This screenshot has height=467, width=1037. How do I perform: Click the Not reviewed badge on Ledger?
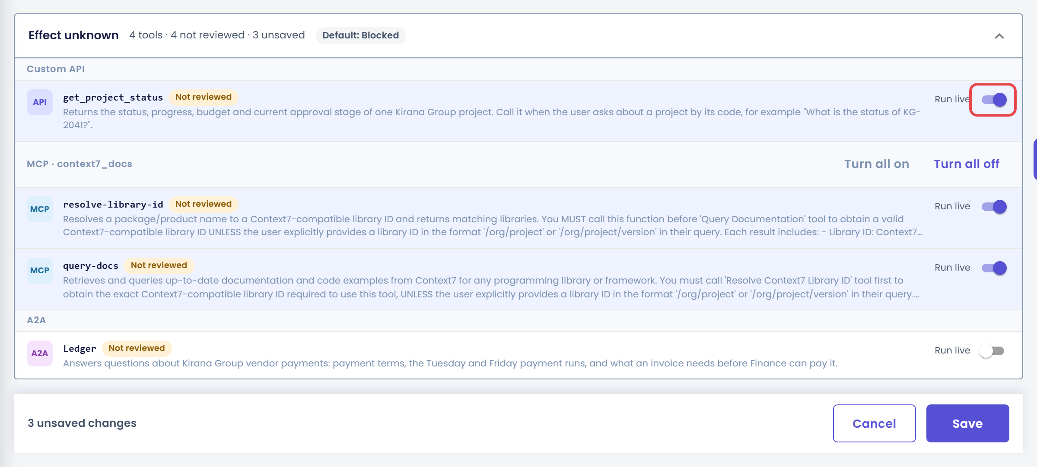(137, 348)
